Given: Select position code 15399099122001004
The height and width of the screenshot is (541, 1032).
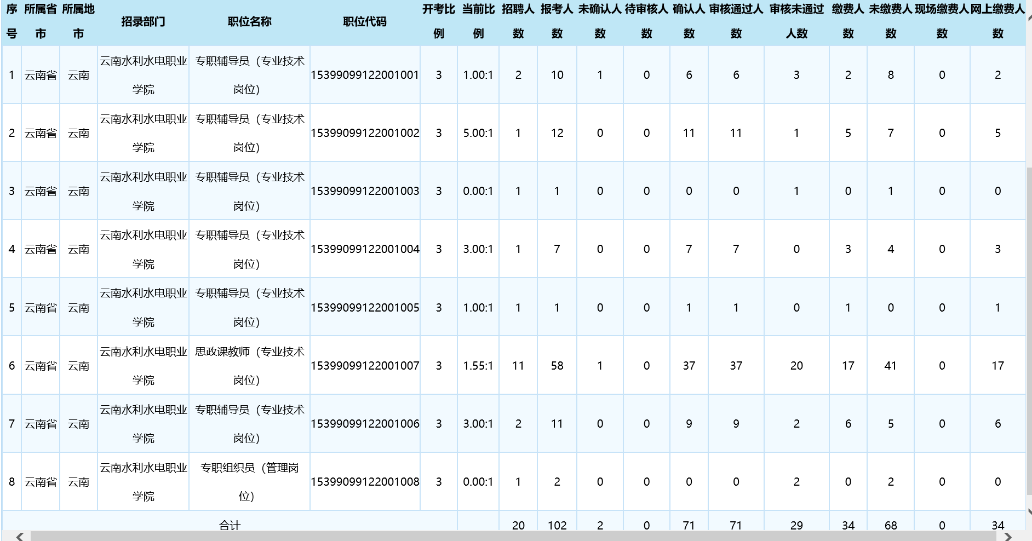Looking at the screenshot, I should [365, 249].
